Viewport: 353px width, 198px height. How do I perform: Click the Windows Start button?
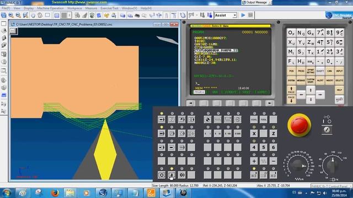pos(6,193)
